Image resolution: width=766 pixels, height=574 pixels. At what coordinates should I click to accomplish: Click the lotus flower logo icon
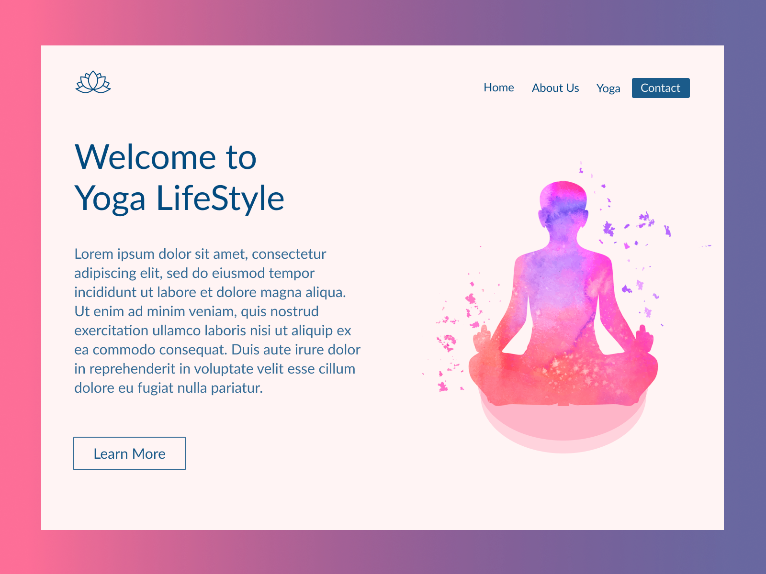point(93,82)
